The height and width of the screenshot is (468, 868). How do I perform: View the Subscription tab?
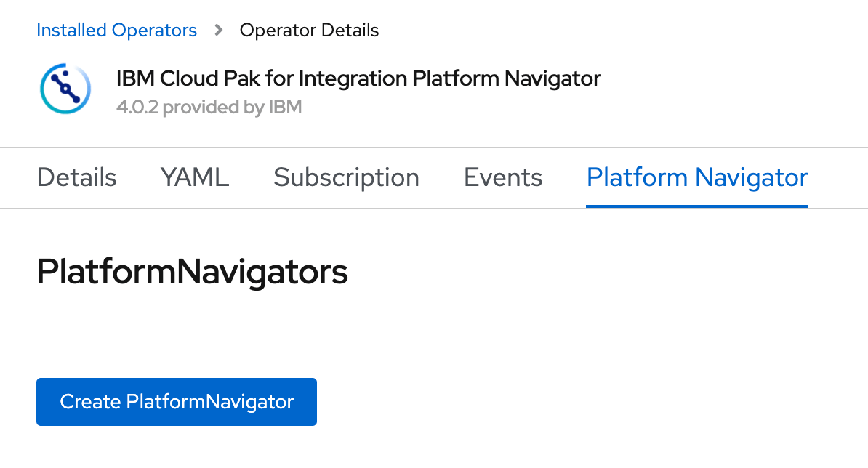click(346, 177)
